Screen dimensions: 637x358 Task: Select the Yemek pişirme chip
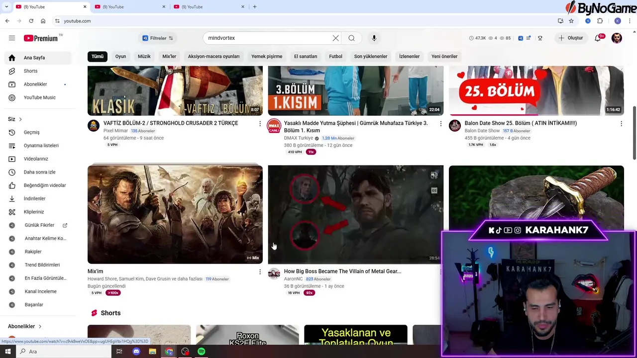267,56
